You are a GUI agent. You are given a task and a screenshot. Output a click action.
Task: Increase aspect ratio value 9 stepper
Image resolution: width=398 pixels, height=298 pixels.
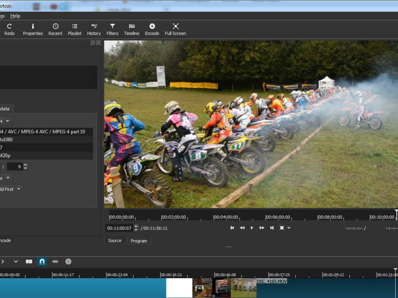click(25, 165)
